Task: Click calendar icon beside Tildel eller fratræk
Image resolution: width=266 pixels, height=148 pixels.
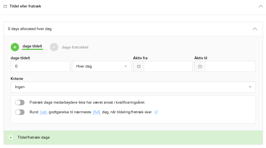Action: (x=5, y=6)
